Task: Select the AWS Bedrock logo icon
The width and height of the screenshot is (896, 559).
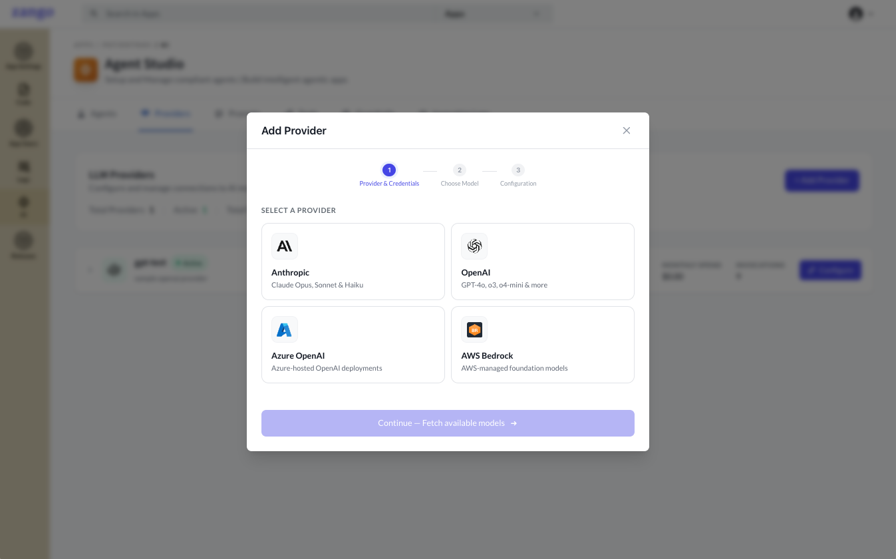Action: [x=474, y=329]
